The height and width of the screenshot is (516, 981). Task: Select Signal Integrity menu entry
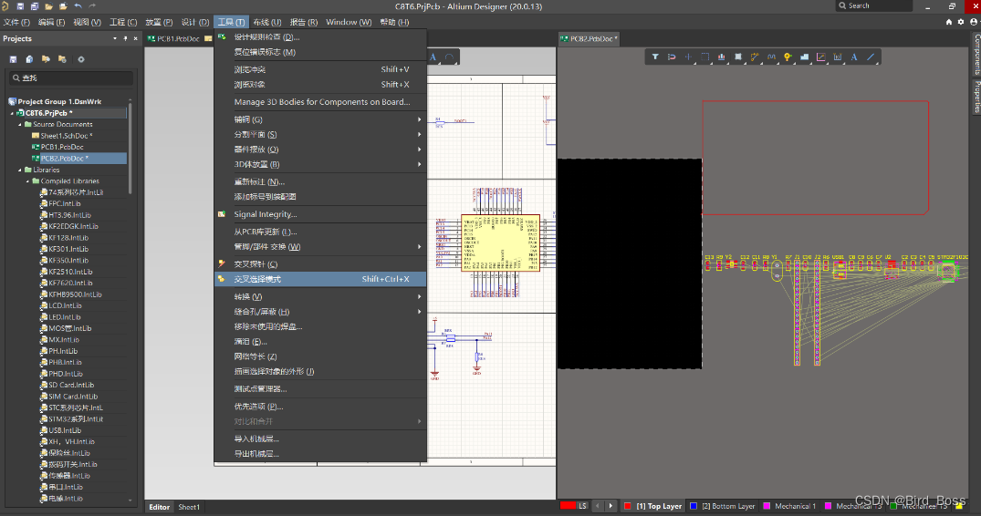coord(320,214)
